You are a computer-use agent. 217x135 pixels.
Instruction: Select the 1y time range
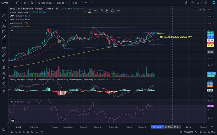16,132
